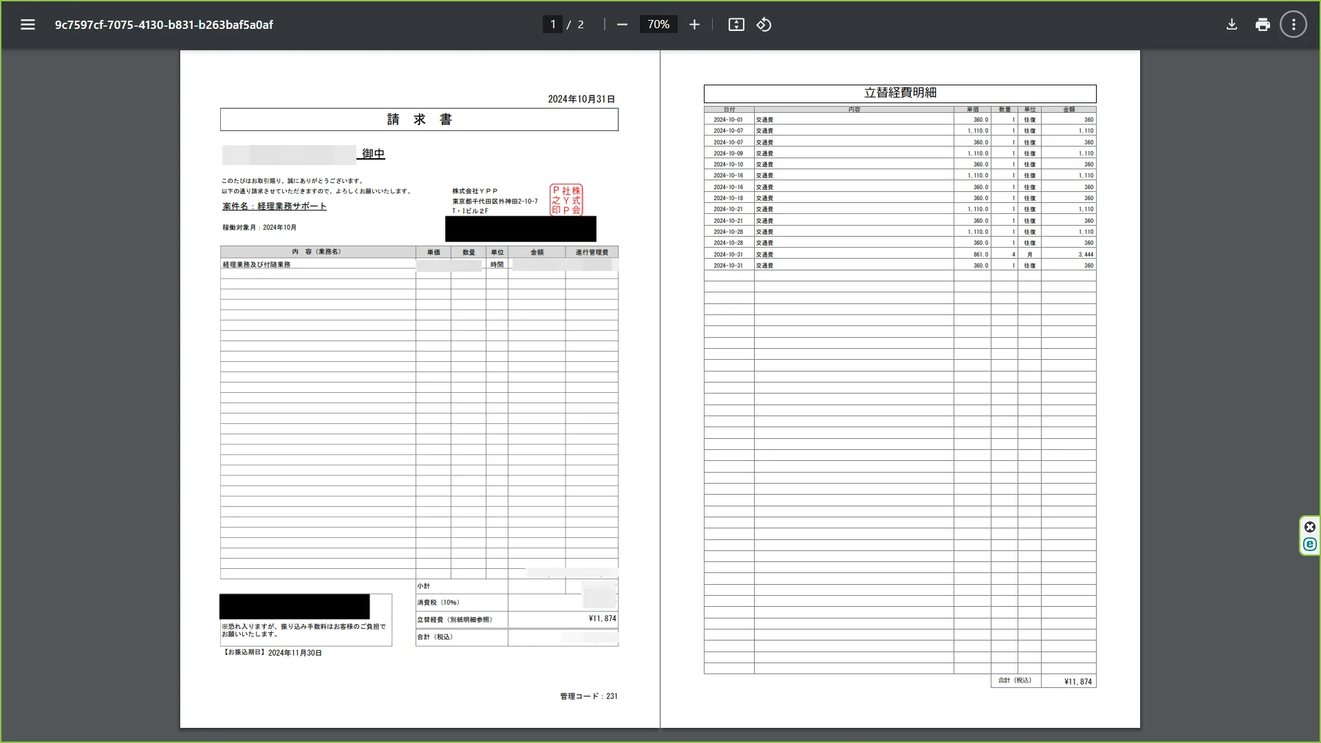Click the 立替経費明細 heading on page two
Image resolution: width=1321 pixels, height=743 pixels.
pyautogui.click(x=899, y=93)
